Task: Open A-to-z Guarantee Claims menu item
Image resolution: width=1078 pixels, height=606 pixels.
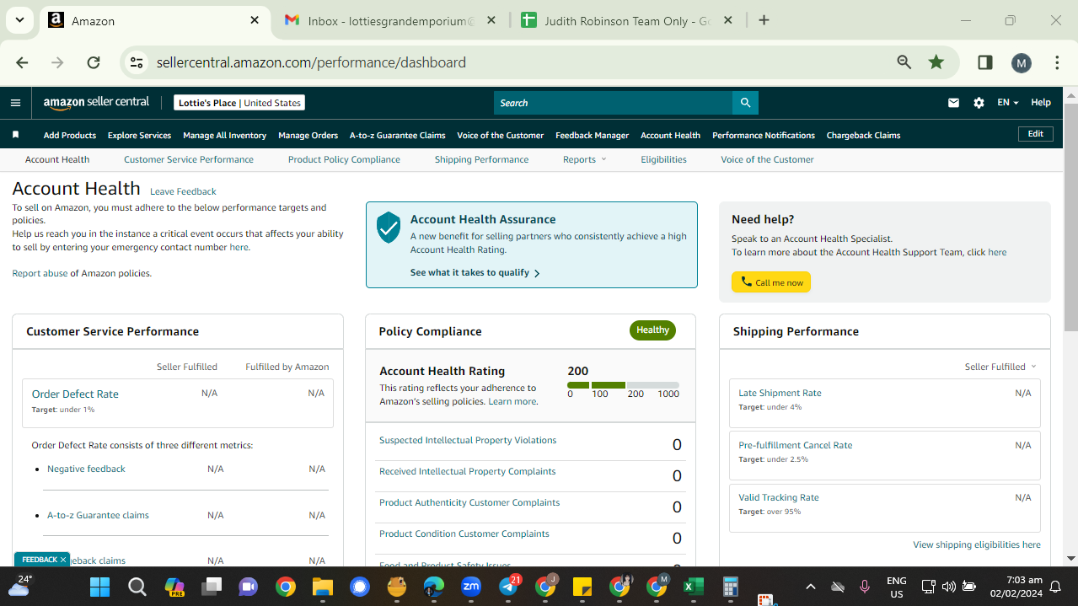Action: pos(397,135)
